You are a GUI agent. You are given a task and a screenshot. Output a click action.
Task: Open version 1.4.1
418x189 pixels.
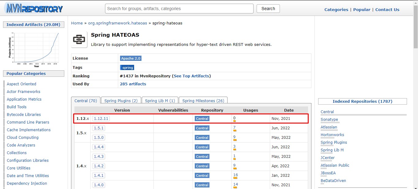[x=99, y=176]
